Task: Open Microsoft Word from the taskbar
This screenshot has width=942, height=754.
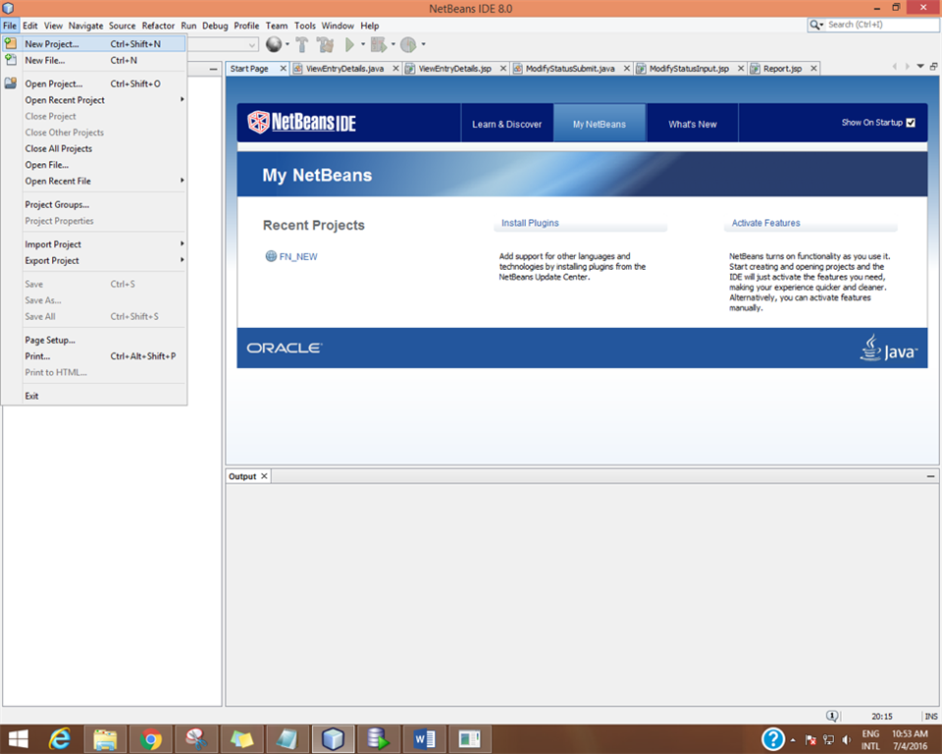Action: pyautogui.click(x=424, y=739)
